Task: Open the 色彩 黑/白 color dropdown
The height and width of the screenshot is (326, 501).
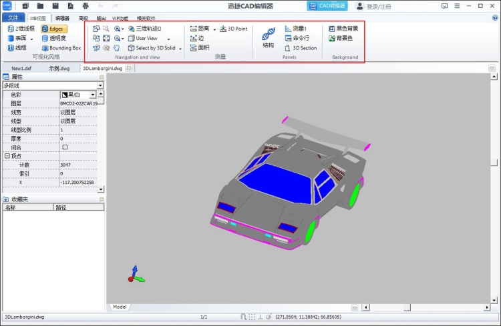Action: point(93,95)
